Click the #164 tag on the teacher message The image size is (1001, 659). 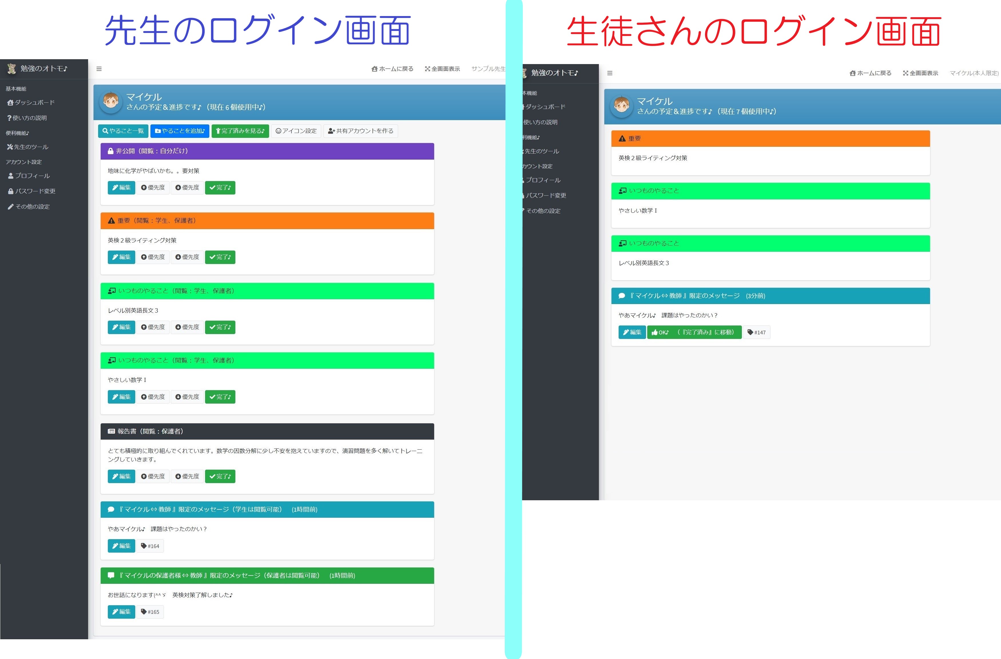[150, 545]
